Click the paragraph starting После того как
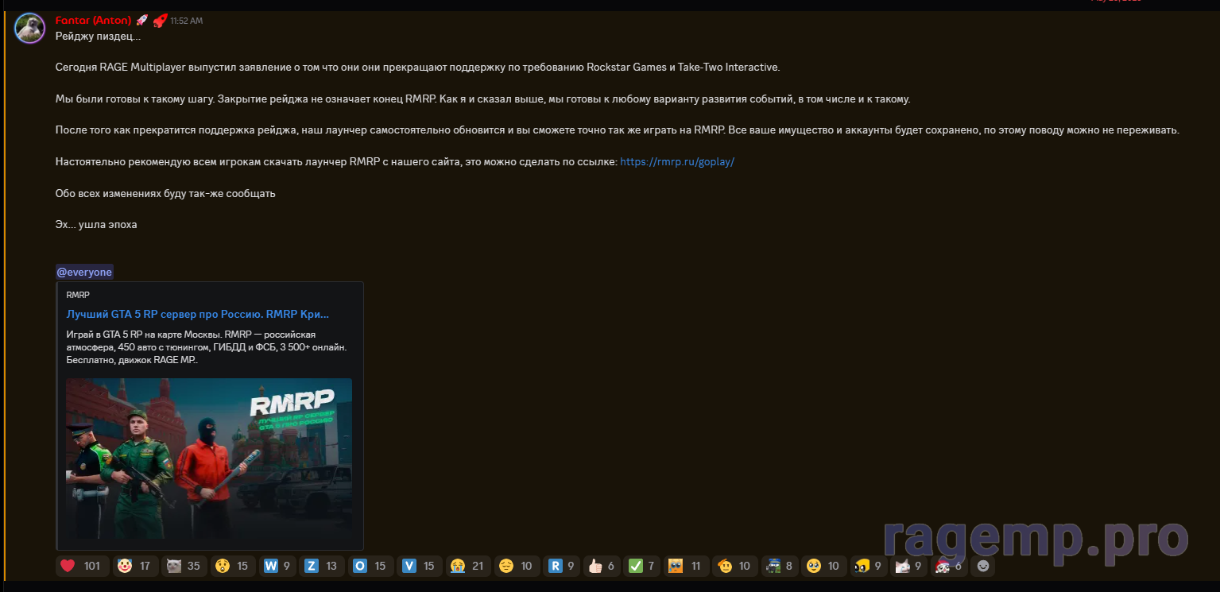 pos(618,130)
